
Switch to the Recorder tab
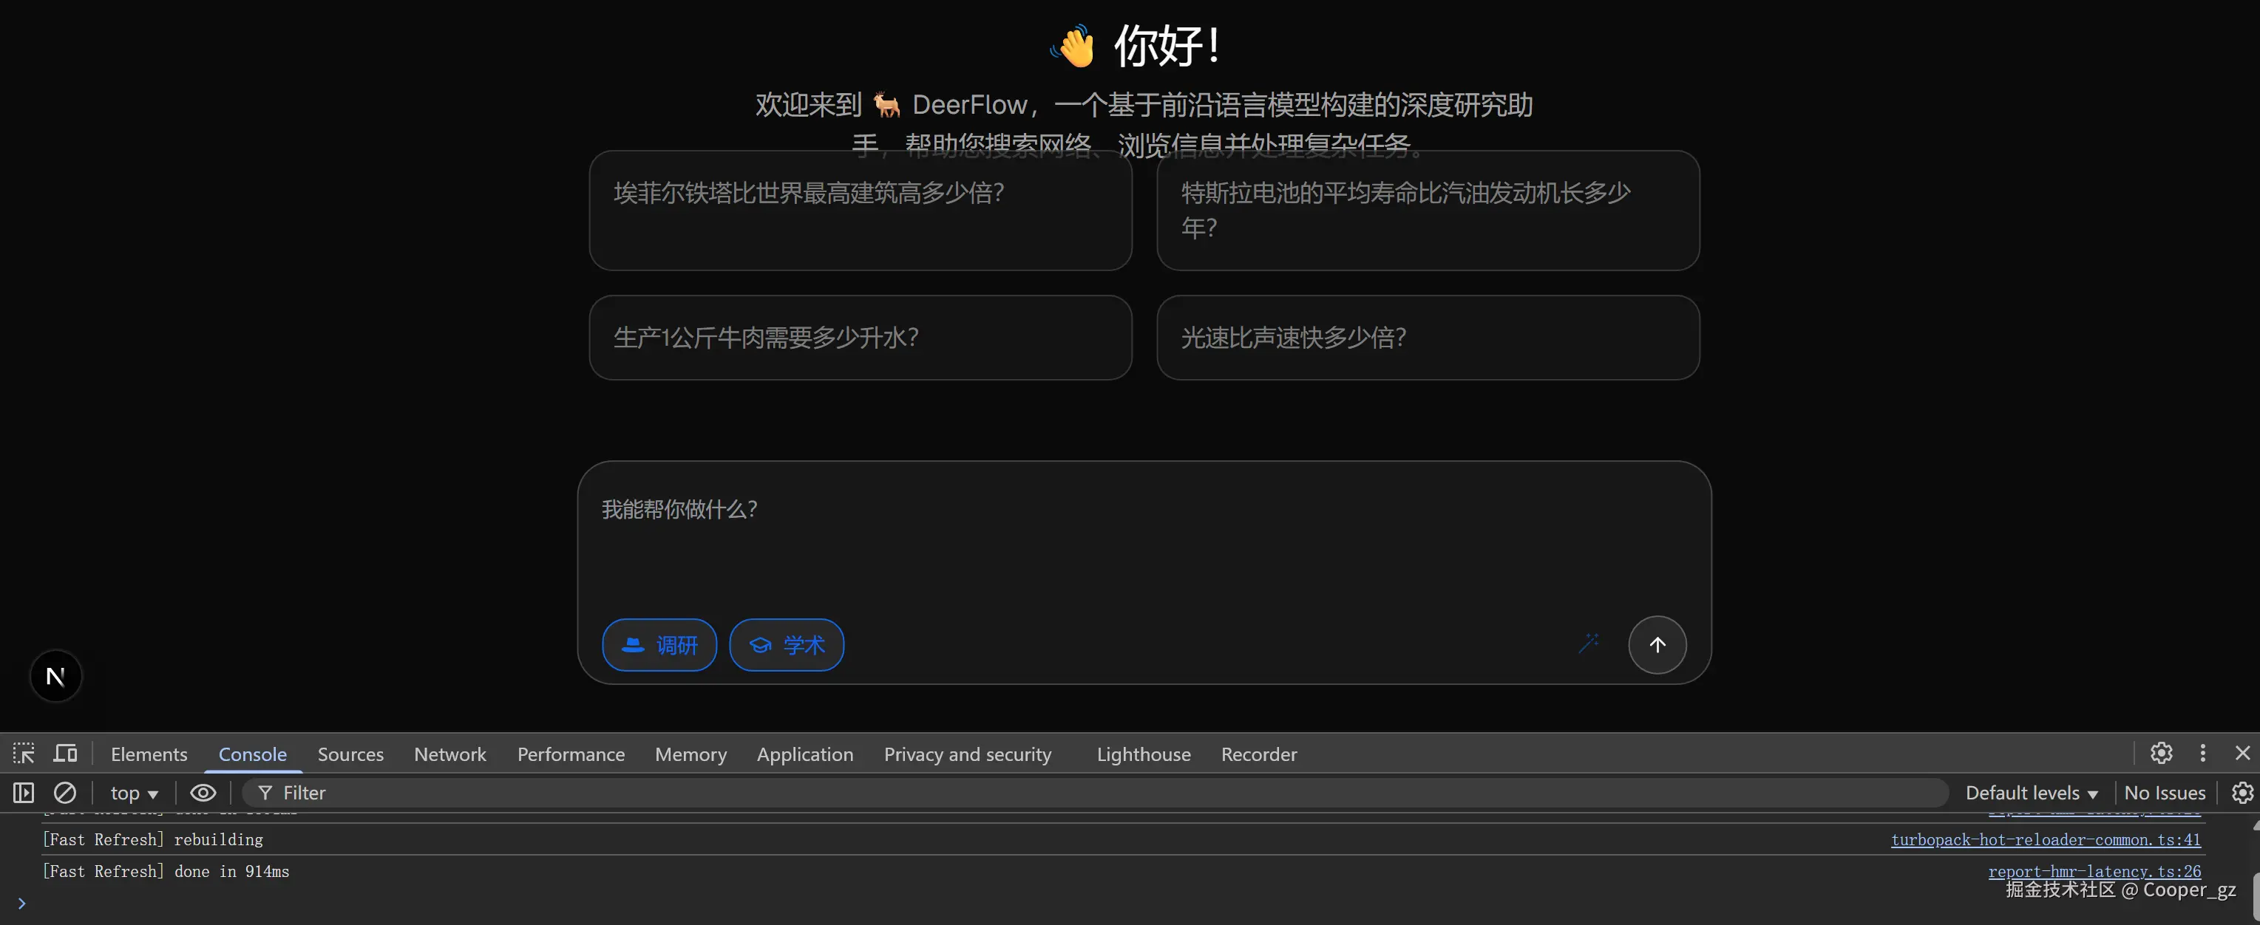point(1259,754)
